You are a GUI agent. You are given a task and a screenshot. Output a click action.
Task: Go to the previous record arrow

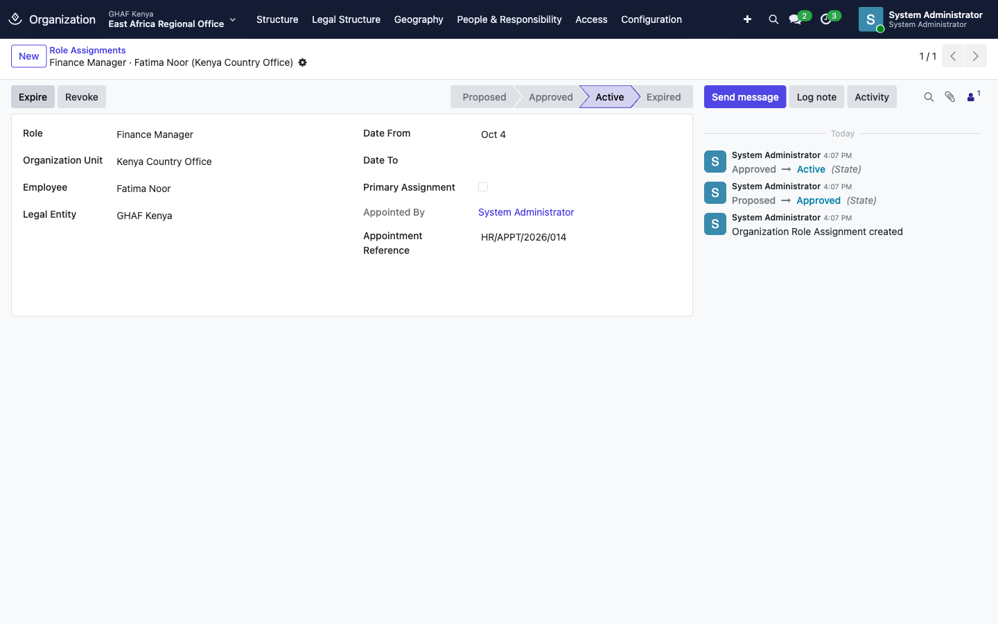pyautogui.click(x=953, y=56)
